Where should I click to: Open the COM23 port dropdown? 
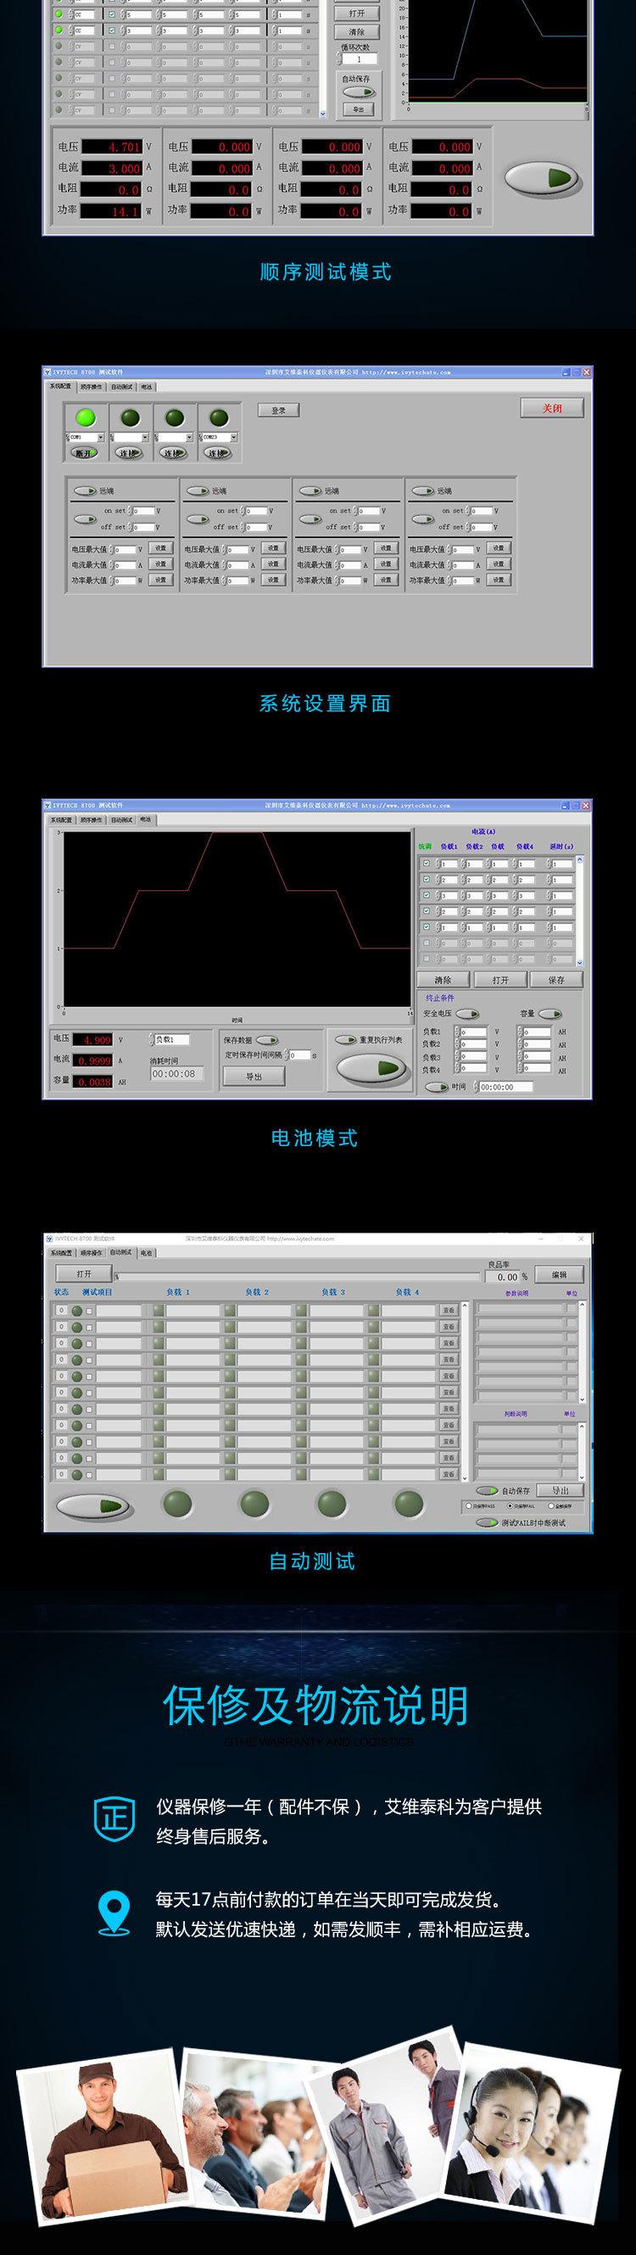(x=233, y=437)
